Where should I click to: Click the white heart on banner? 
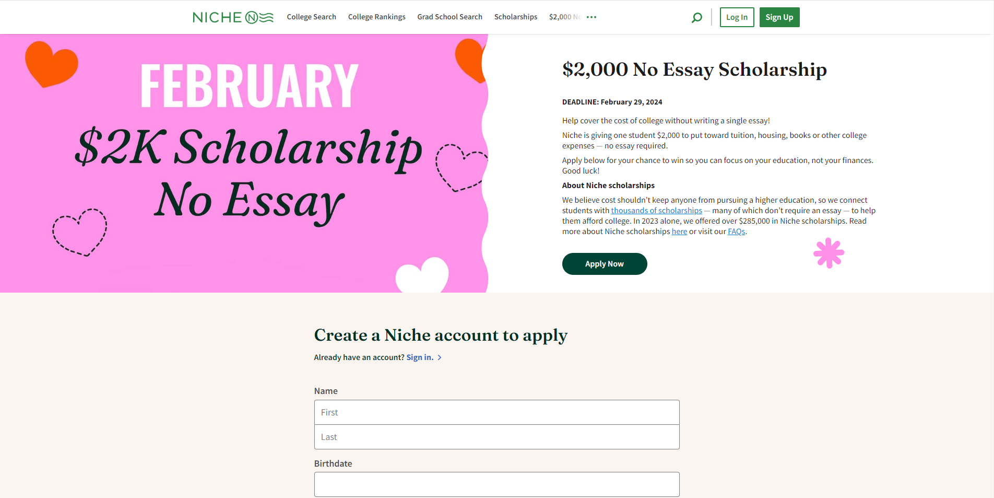[422, 275]
